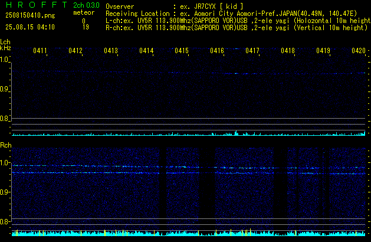Click the meteor count value 19
The width and height of the screenshot is (371, 242).
click(x=86, y=27)
